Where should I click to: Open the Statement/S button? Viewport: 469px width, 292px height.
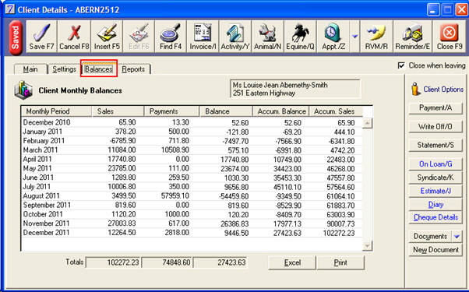(436, 146)
